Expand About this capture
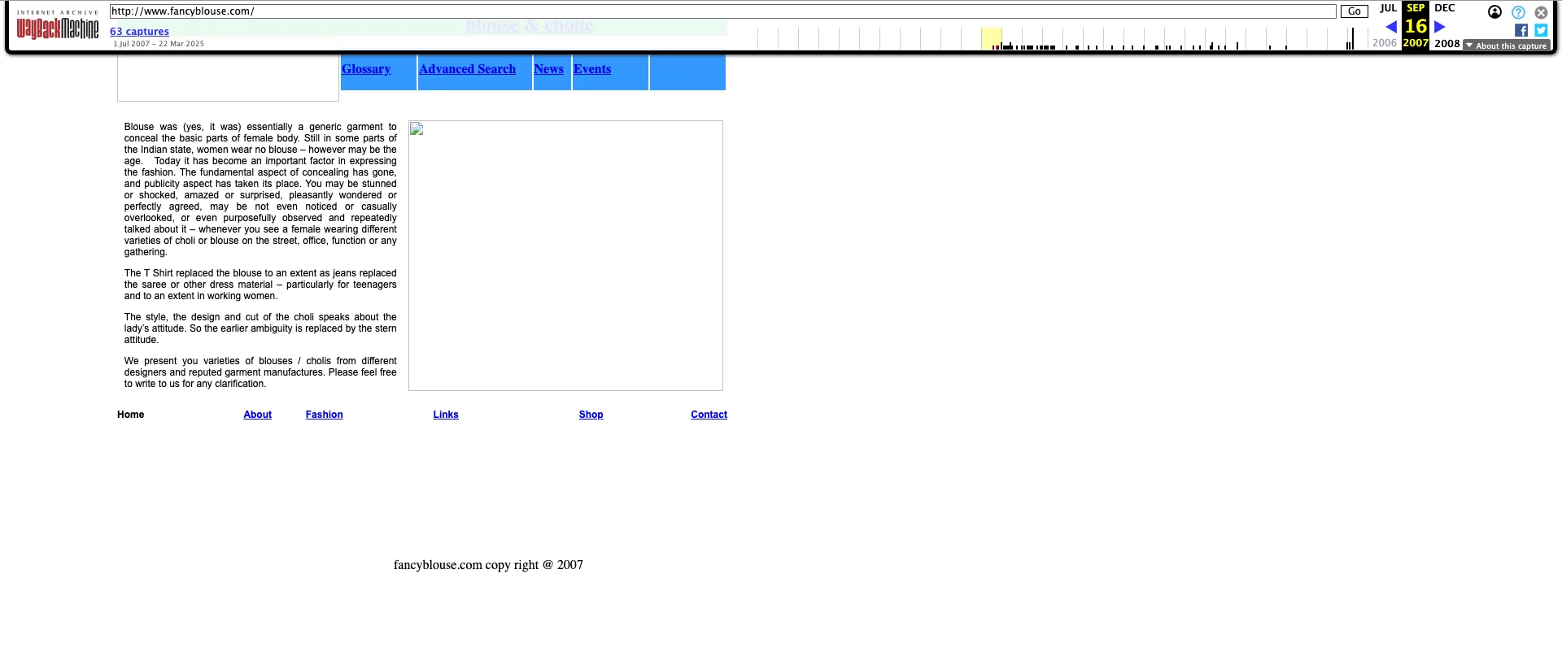 pyautogui.click(x=1507, y=46)
